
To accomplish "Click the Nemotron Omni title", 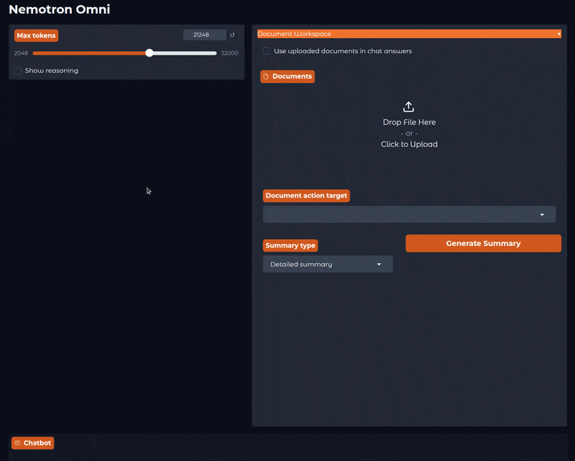I will [60, 9].
